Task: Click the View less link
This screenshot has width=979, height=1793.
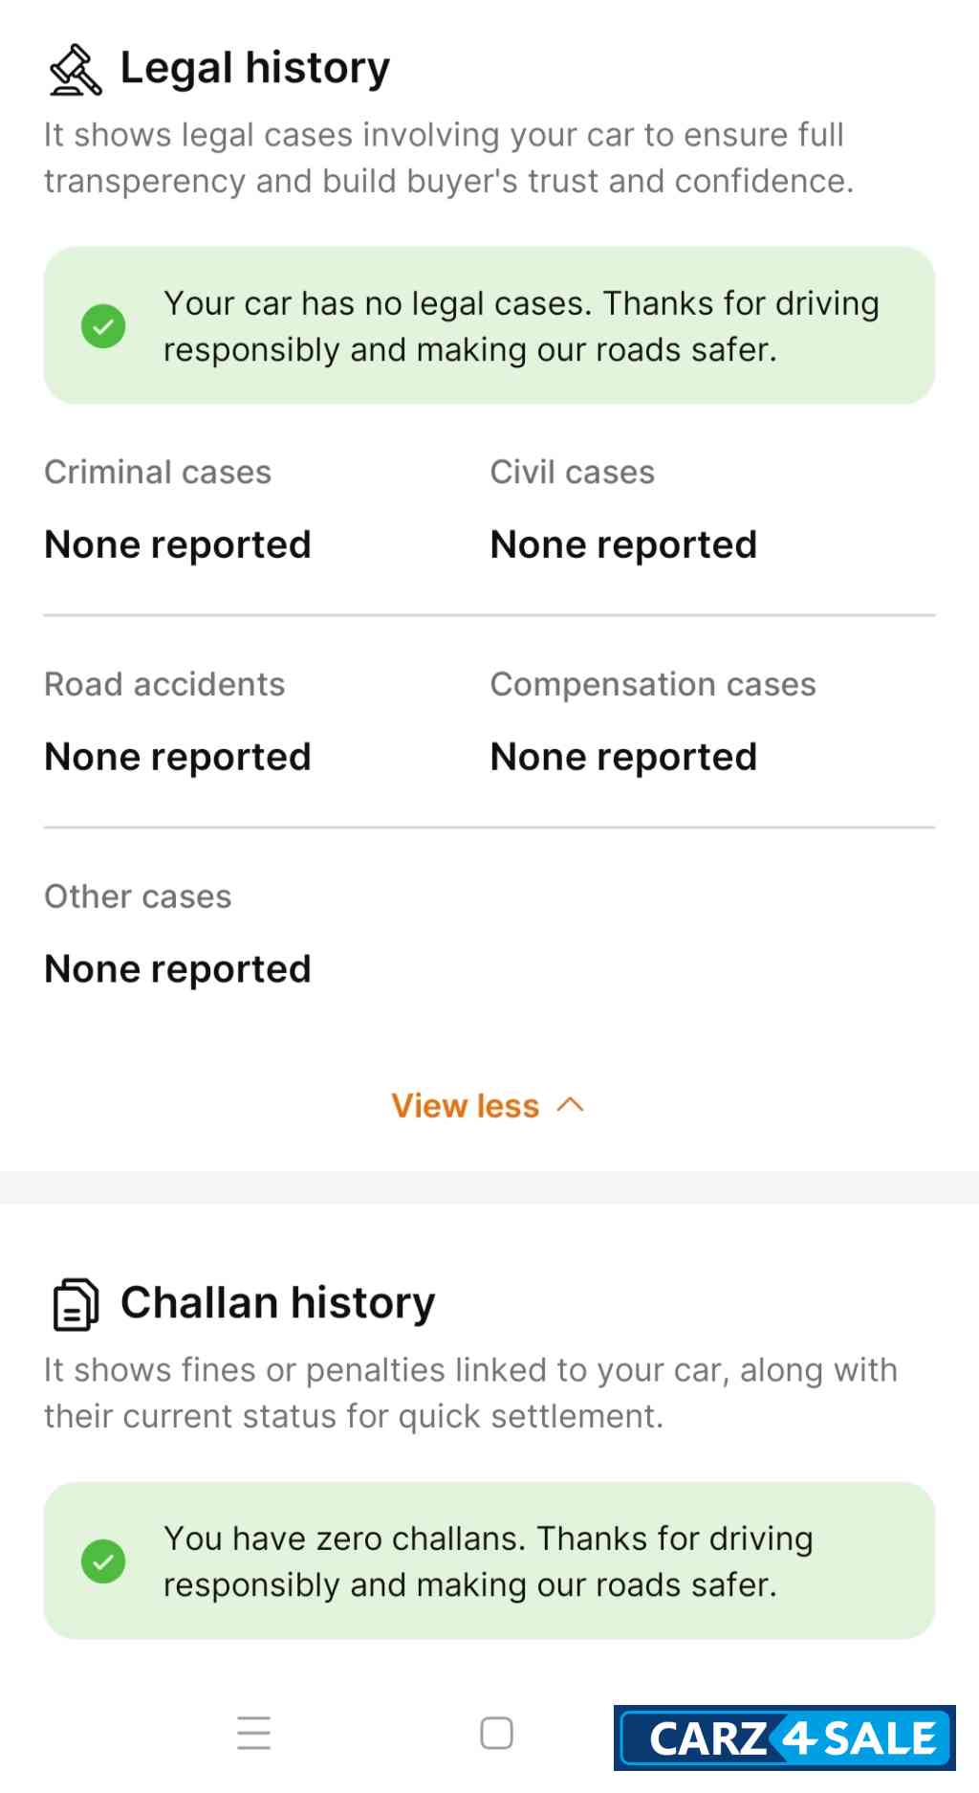Action: pos(466,1106)
